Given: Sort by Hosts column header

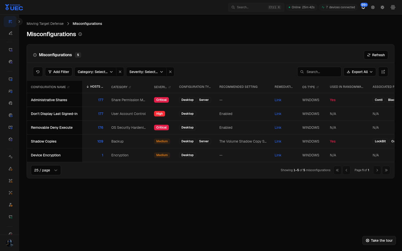Looking at the screenshot, I should [x=95, y=87].
